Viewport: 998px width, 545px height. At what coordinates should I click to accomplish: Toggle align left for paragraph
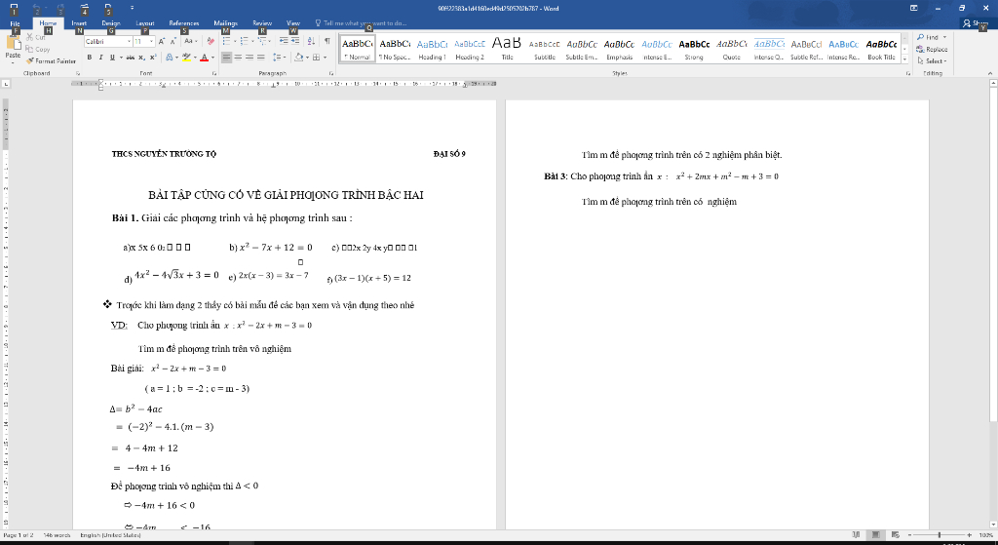pos(226,58)
